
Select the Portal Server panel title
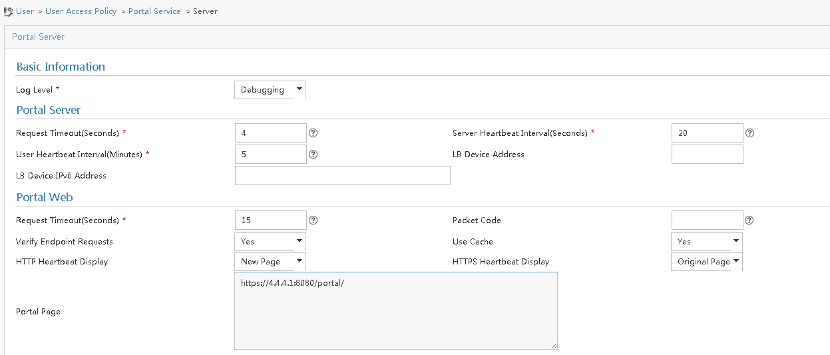click(x=39, y=37)
